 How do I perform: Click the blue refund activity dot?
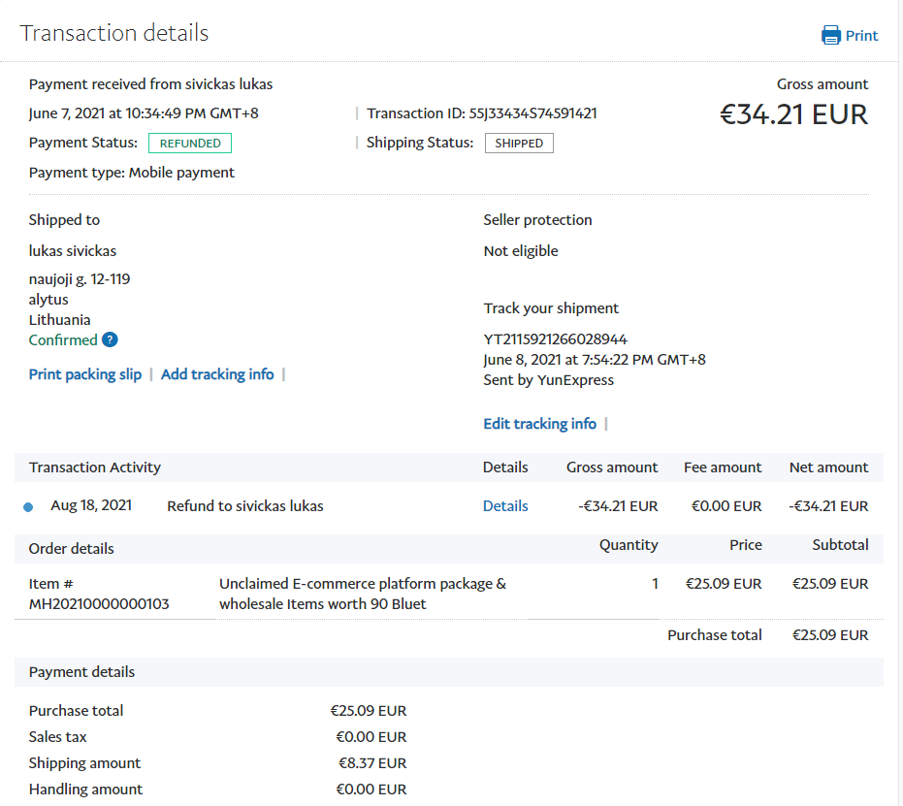tap(28, 507)
